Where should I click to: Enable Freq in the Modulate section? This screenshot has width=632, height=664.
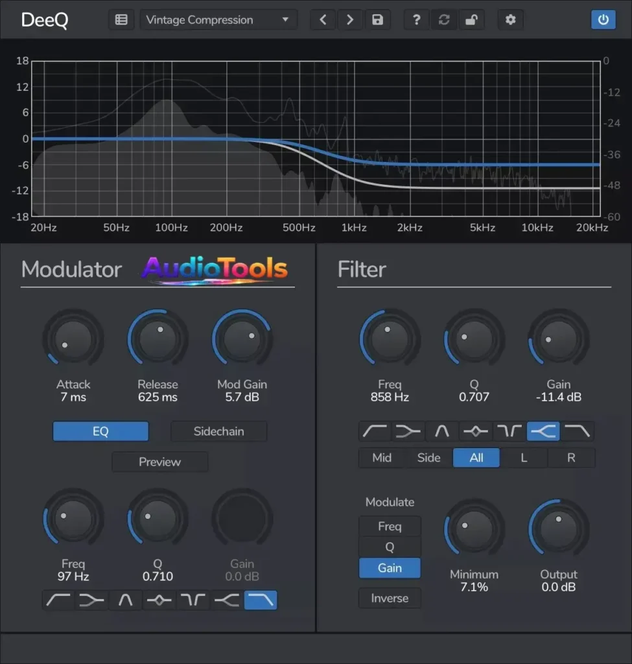tap(390, 526)
